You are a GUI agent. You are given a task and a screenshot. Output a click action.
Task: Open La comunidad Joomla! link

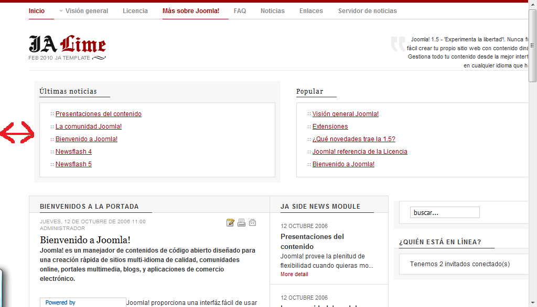tap(88, 127)
